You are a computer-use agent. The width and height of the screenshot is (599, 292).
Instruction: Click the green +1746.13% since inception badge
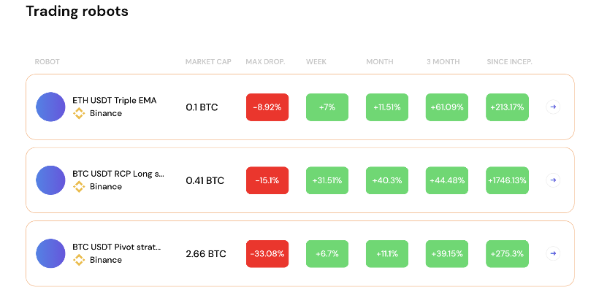pos(507,180)
